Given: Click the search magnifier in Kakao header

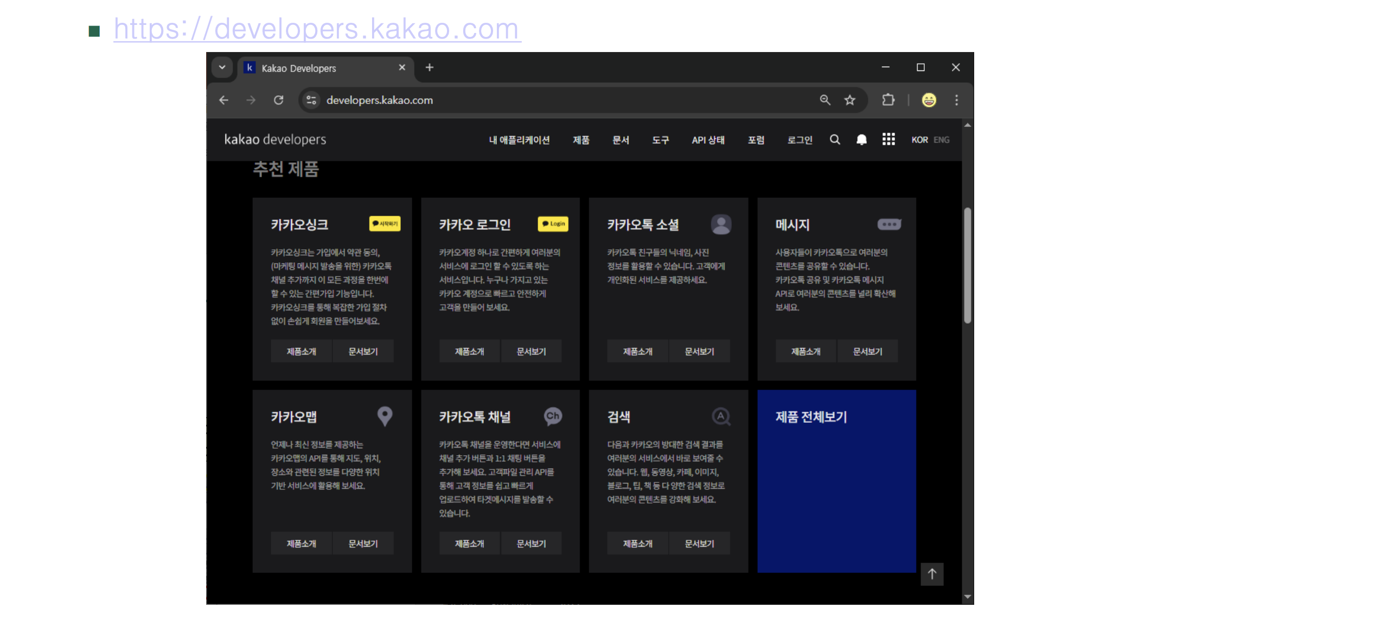Looking at the screenshot, I should tap(834, 140).
